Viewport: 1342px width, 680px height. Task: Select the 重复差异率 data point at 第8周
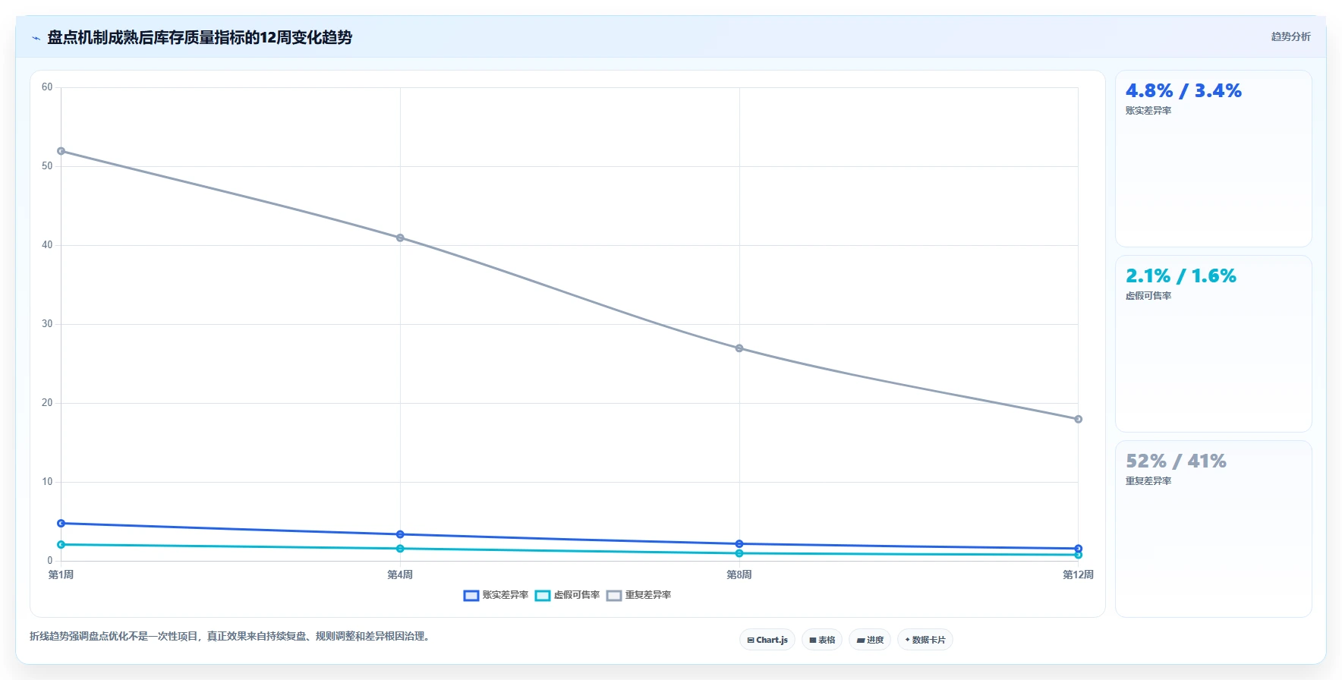(x=739, y=348)
